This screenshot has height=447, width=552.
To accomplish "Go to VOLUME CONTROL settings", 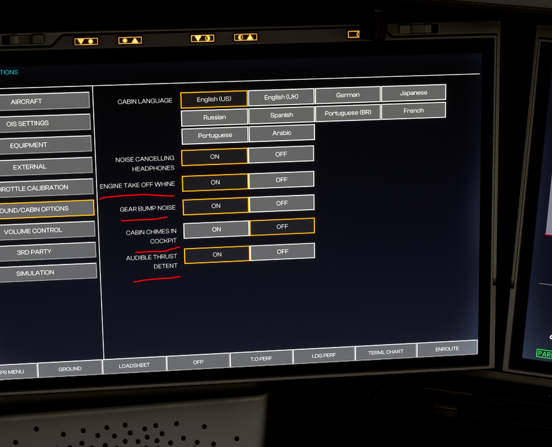I will [33, 231].
